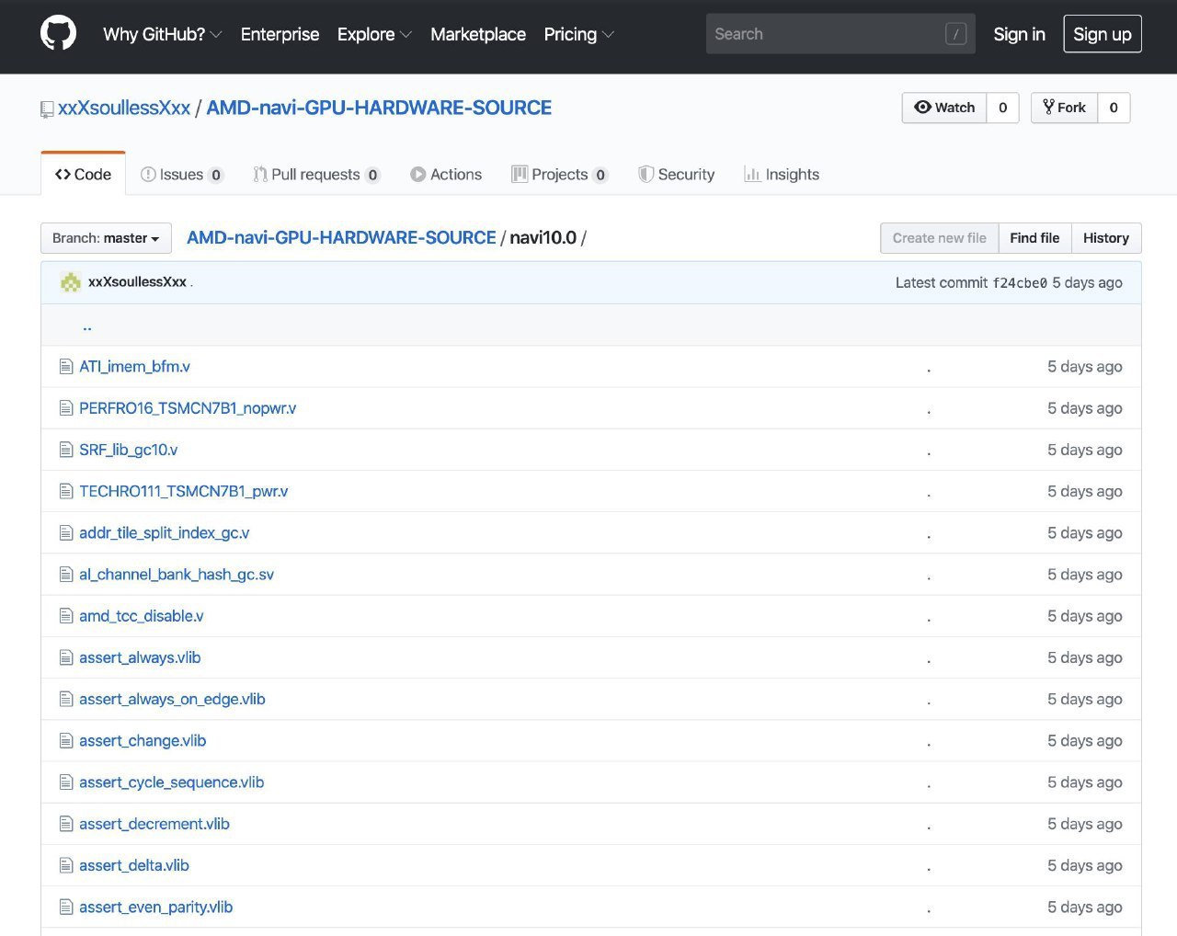Click the slash shortcut icon in search box
Screen dimensions: 1177x936
[x=955, y=34]
